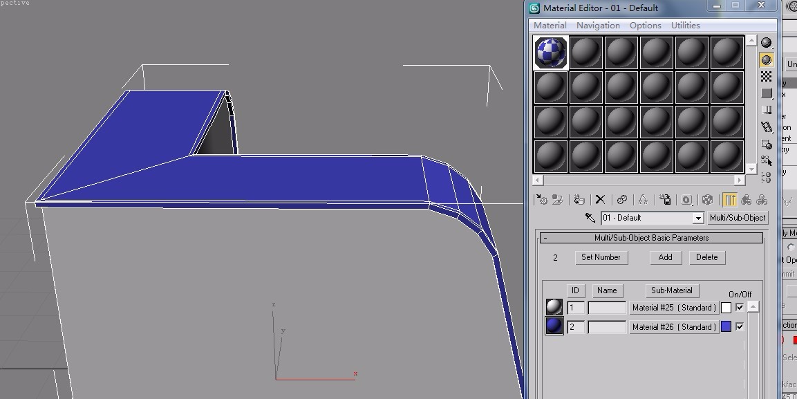Click blue sphere preview for ID 2

pos(554,326)
